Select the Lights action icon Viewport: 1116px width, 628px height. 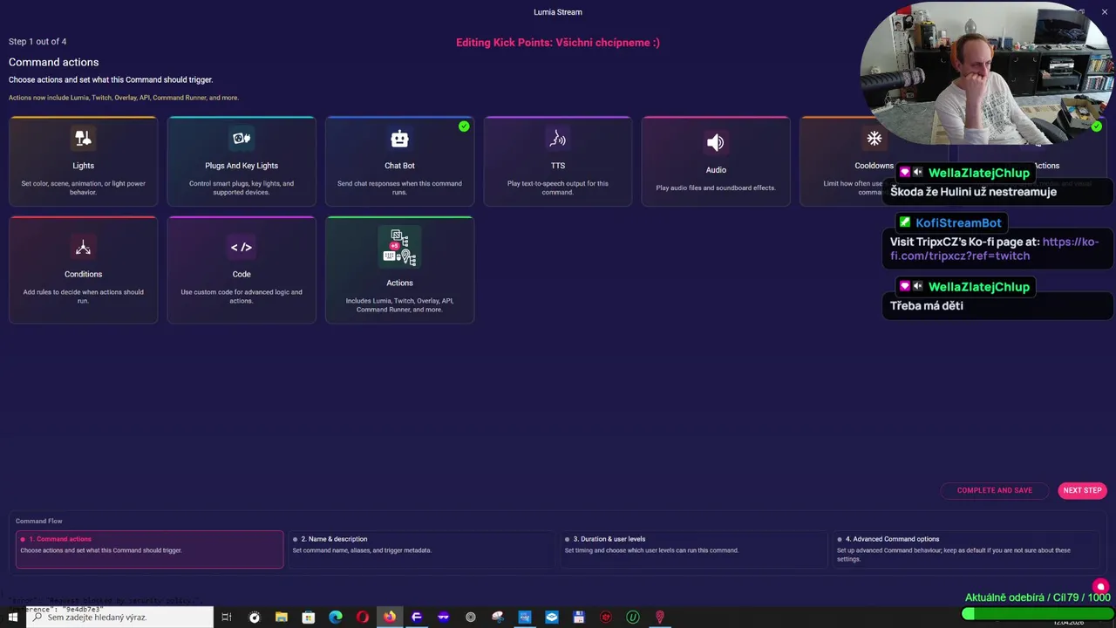(83, 139)
